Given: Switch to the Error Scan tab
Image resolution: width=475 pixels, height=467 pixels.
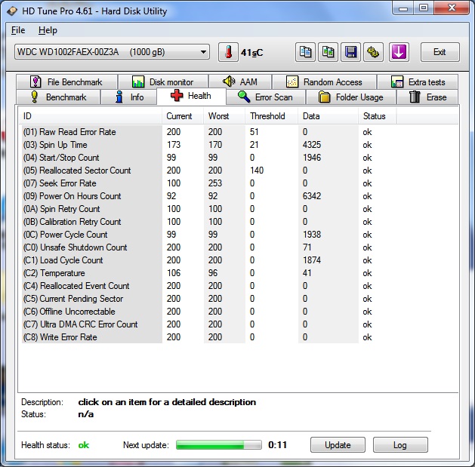Looking at the screenshot, I should (x=265, y=97).
